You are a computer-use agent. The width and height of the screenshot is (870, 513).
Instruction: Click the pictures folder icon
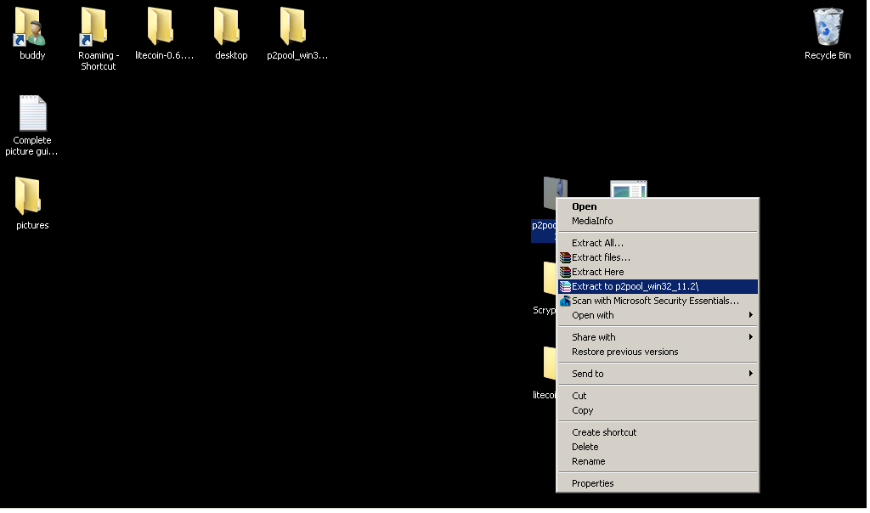[31, 197]
